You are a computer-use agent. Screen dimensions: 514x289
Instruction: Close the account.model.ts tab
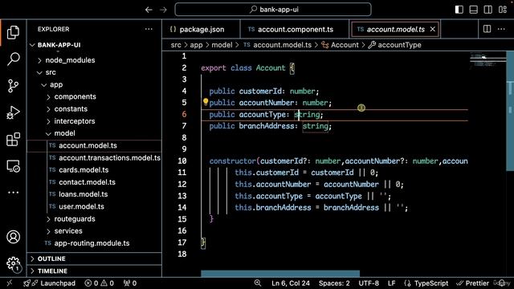pyautogui.click(x=433, y=29)
